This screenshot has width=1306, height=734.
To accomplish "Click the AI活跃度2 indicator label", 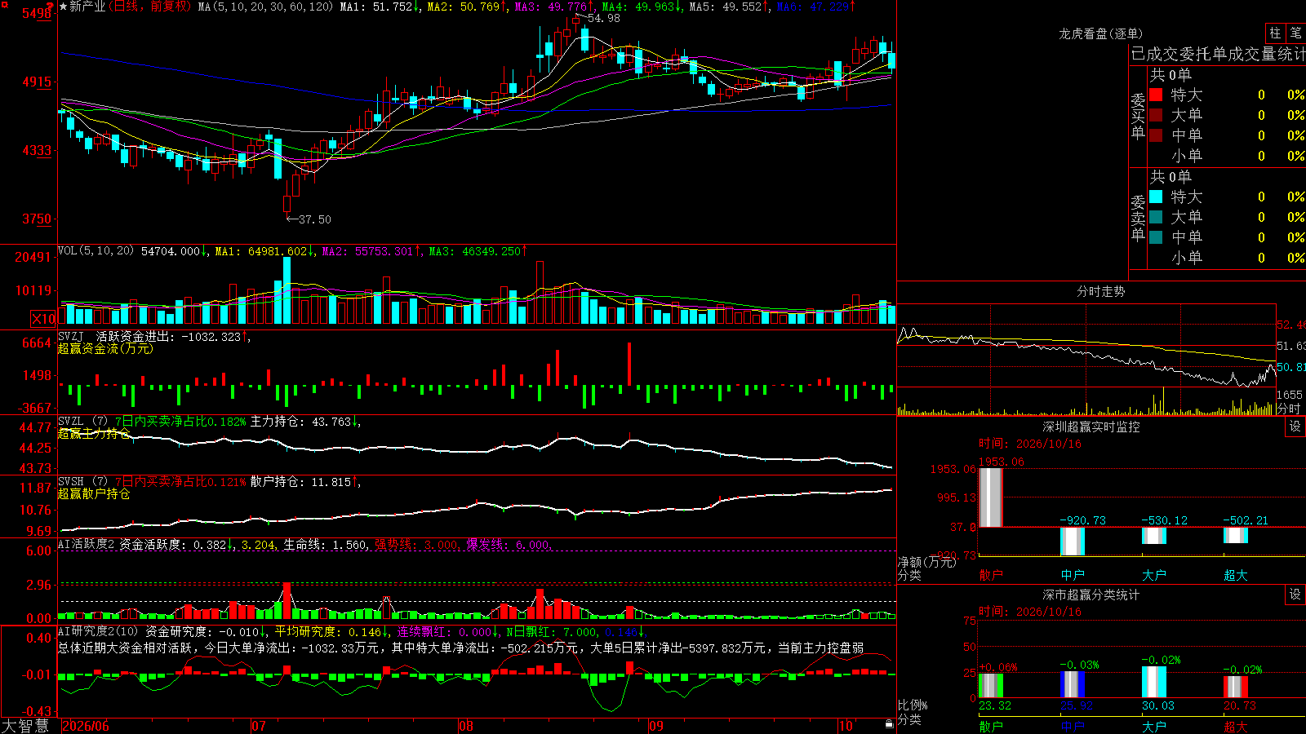I will coord(86,544).
